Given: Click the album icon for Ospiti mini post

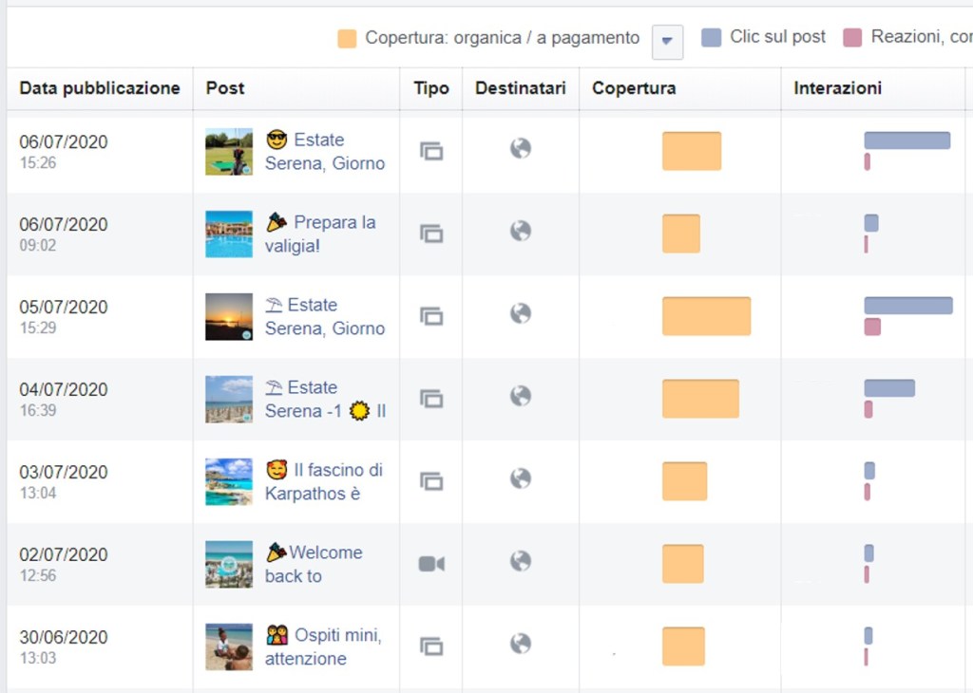Looking at the screenshot, I should tap(431, 646).
